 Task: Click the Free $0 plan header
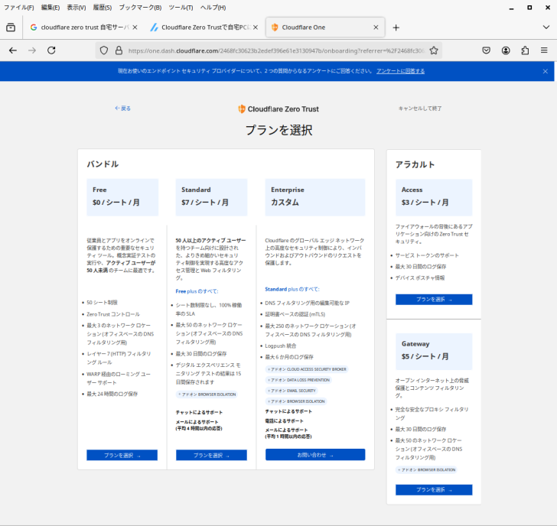[x=122, y=197]
